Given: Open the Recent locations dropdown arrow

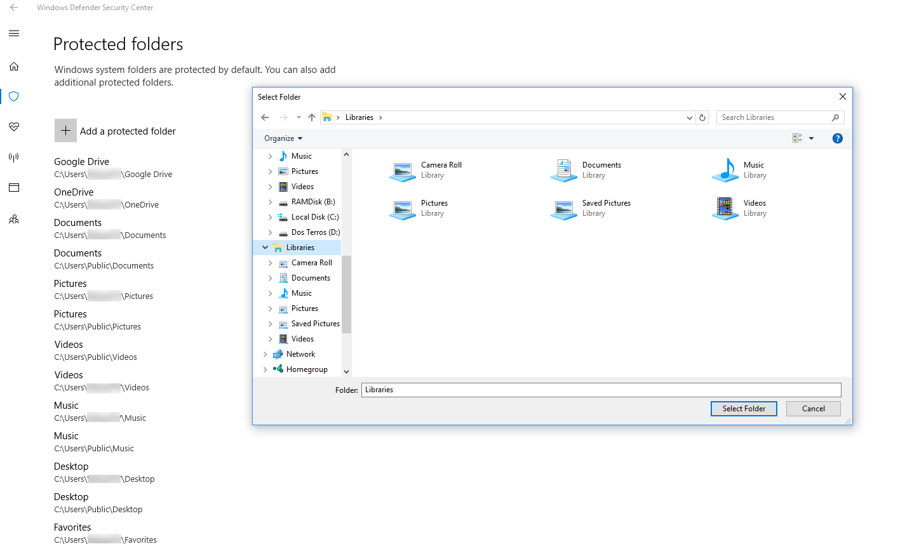Looking at the screenshot, I should [298, 117].
